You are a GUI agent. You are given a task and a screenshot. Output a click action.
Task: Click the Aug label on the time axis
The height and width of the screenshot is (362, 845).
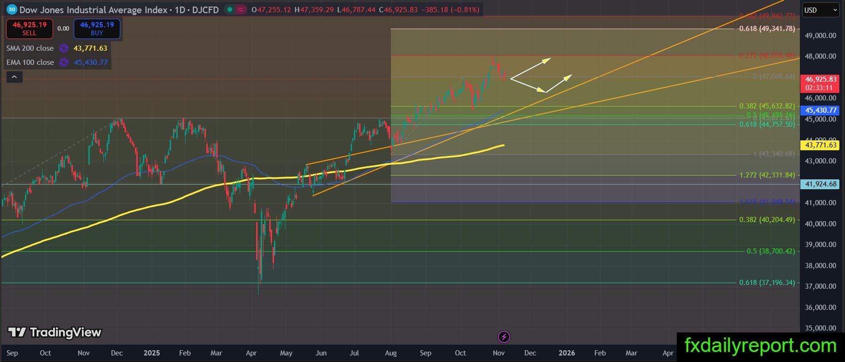click(x=391, y=353)
